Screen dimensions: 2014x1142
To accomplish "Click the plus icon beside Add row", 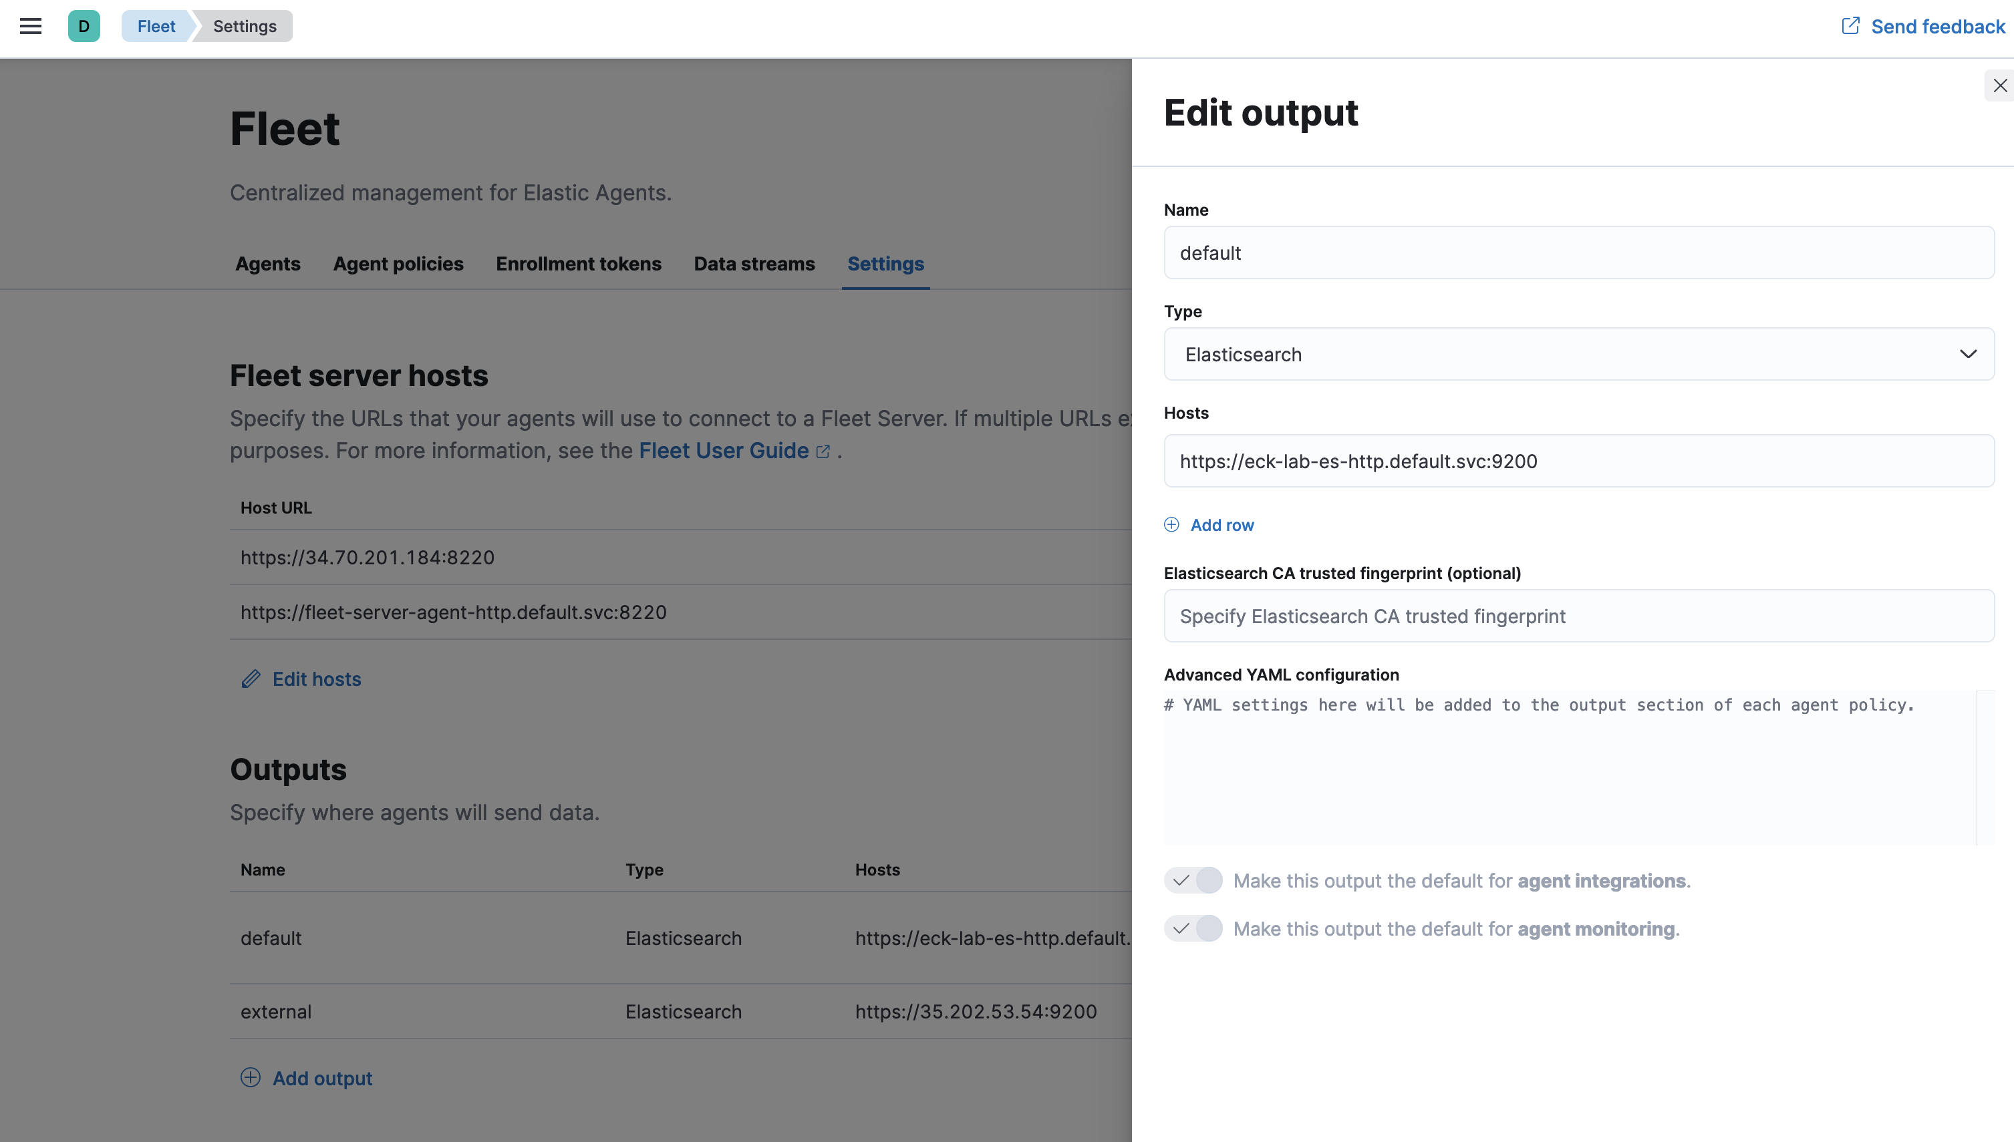I will pyautogui.click(x=1171, y=525).
